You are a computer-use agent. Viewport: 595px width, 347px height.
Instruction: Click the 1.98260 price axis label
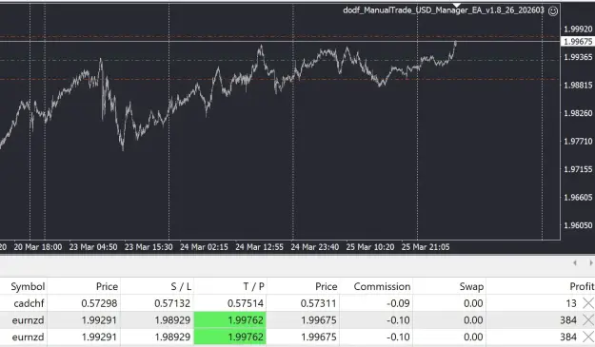click(x=578, y=113)
